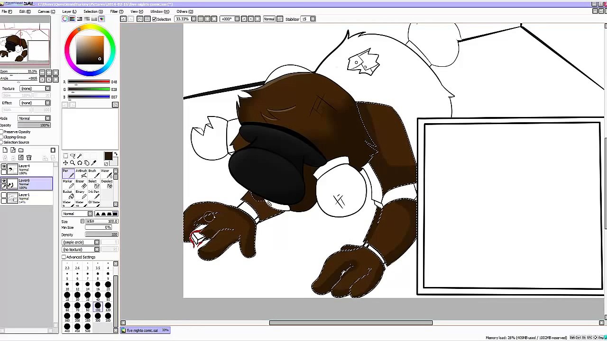Click the foreground color swatch
This screenshot has height=341, width=607.
pos(108,156)
